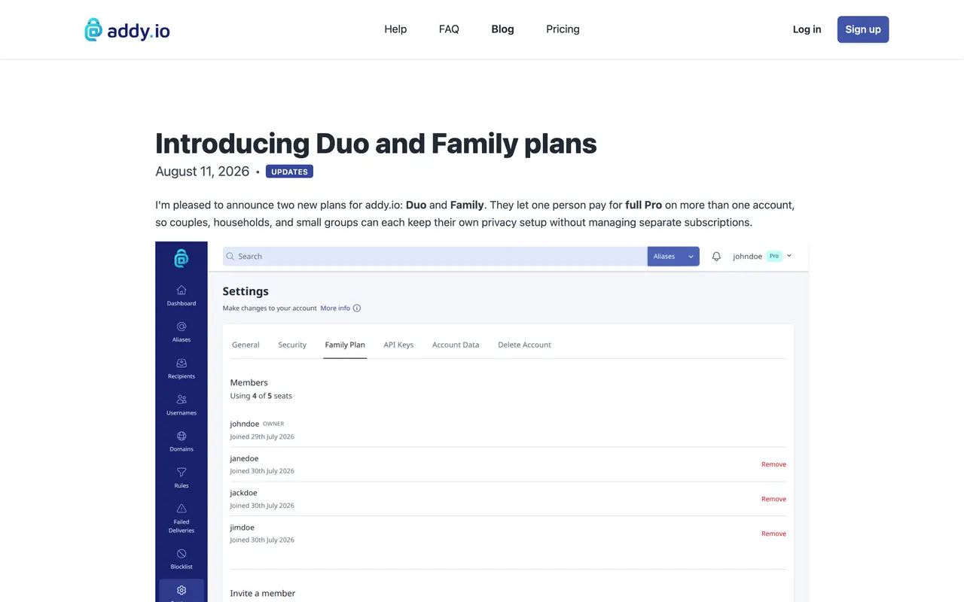Image resolution: width=964 pixels, height=602 pixels.
Task: Click the janedoe member name
Action: pyautogui.click(x=244, y=458)
